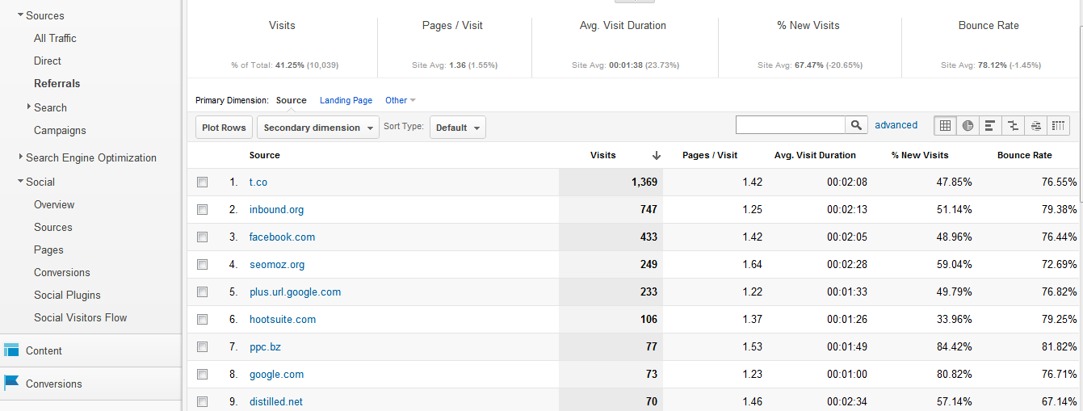Switch to pivot table view icon
The width and height of the screenshot is (1083, 411).
click(1059, 125)
